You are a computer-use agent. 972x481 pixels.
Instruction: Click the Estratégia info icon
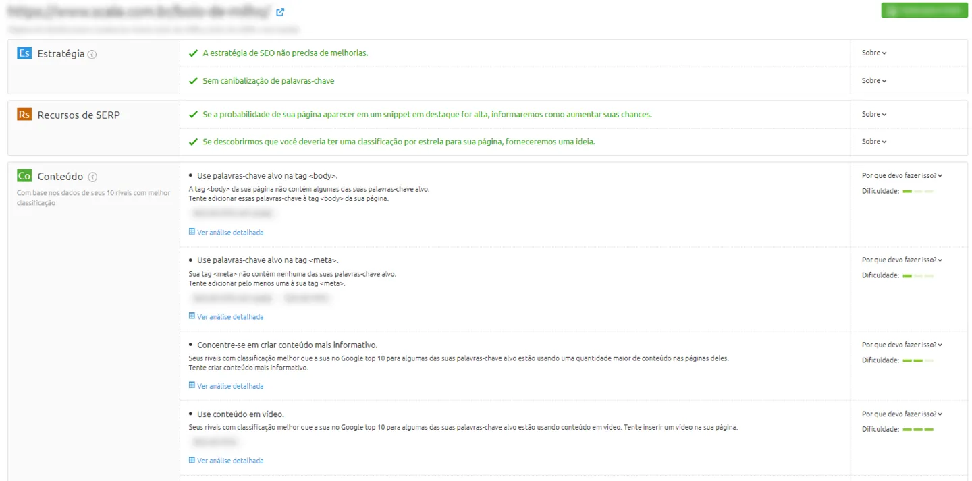(92, 55)
